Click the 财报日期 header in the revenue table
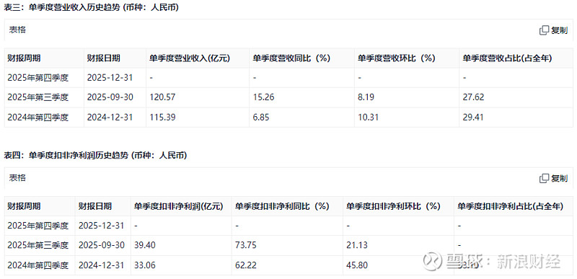Viewport: 577px width, 279px height. click(103, 58)
